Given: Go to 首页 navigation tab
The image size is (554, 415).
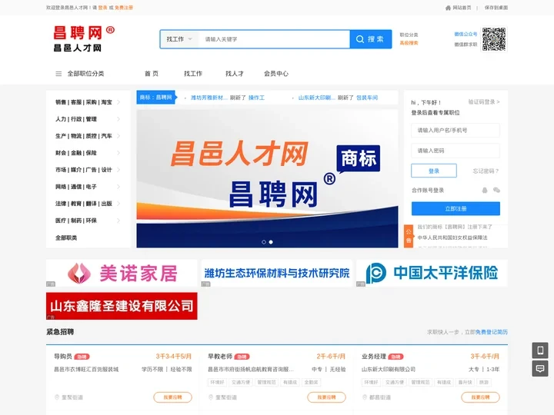Looking at the screenshot, I should coord(152,74).
